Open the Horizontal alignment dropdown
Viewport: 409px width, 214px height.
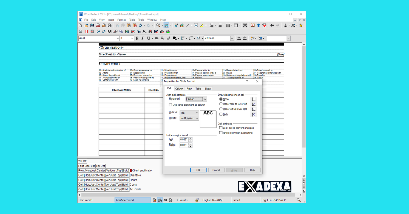pyautogui.click(x=205, y=99)
